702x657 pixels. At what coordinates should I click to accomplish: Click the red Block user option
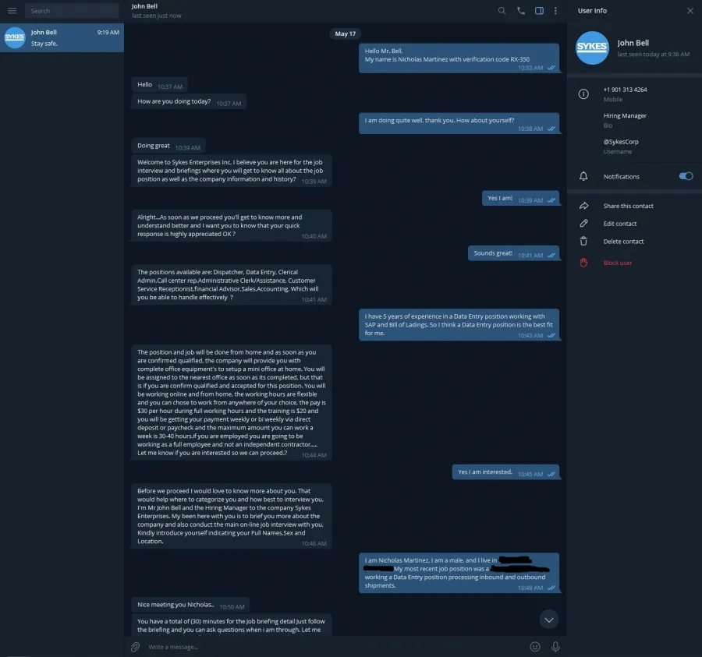pos(618,263)
